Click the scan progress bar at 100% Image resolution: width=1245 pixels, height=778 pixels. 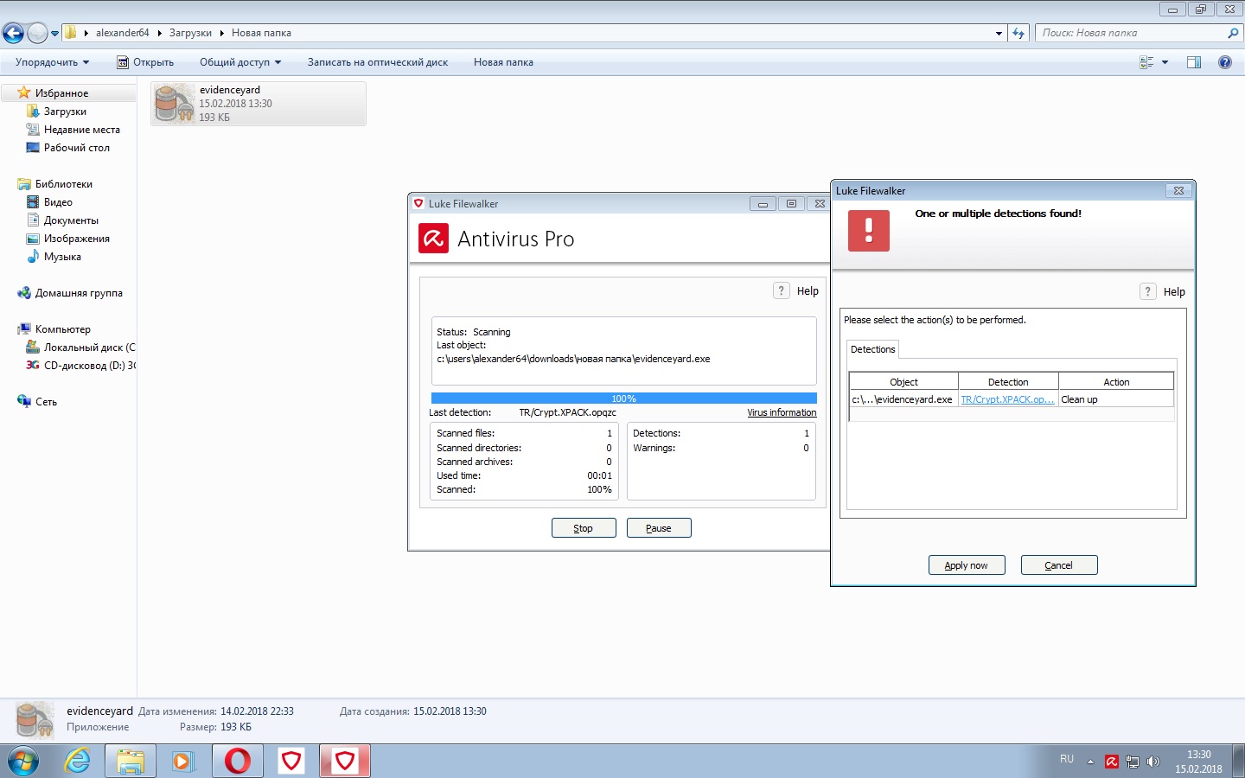coord(623,399)
